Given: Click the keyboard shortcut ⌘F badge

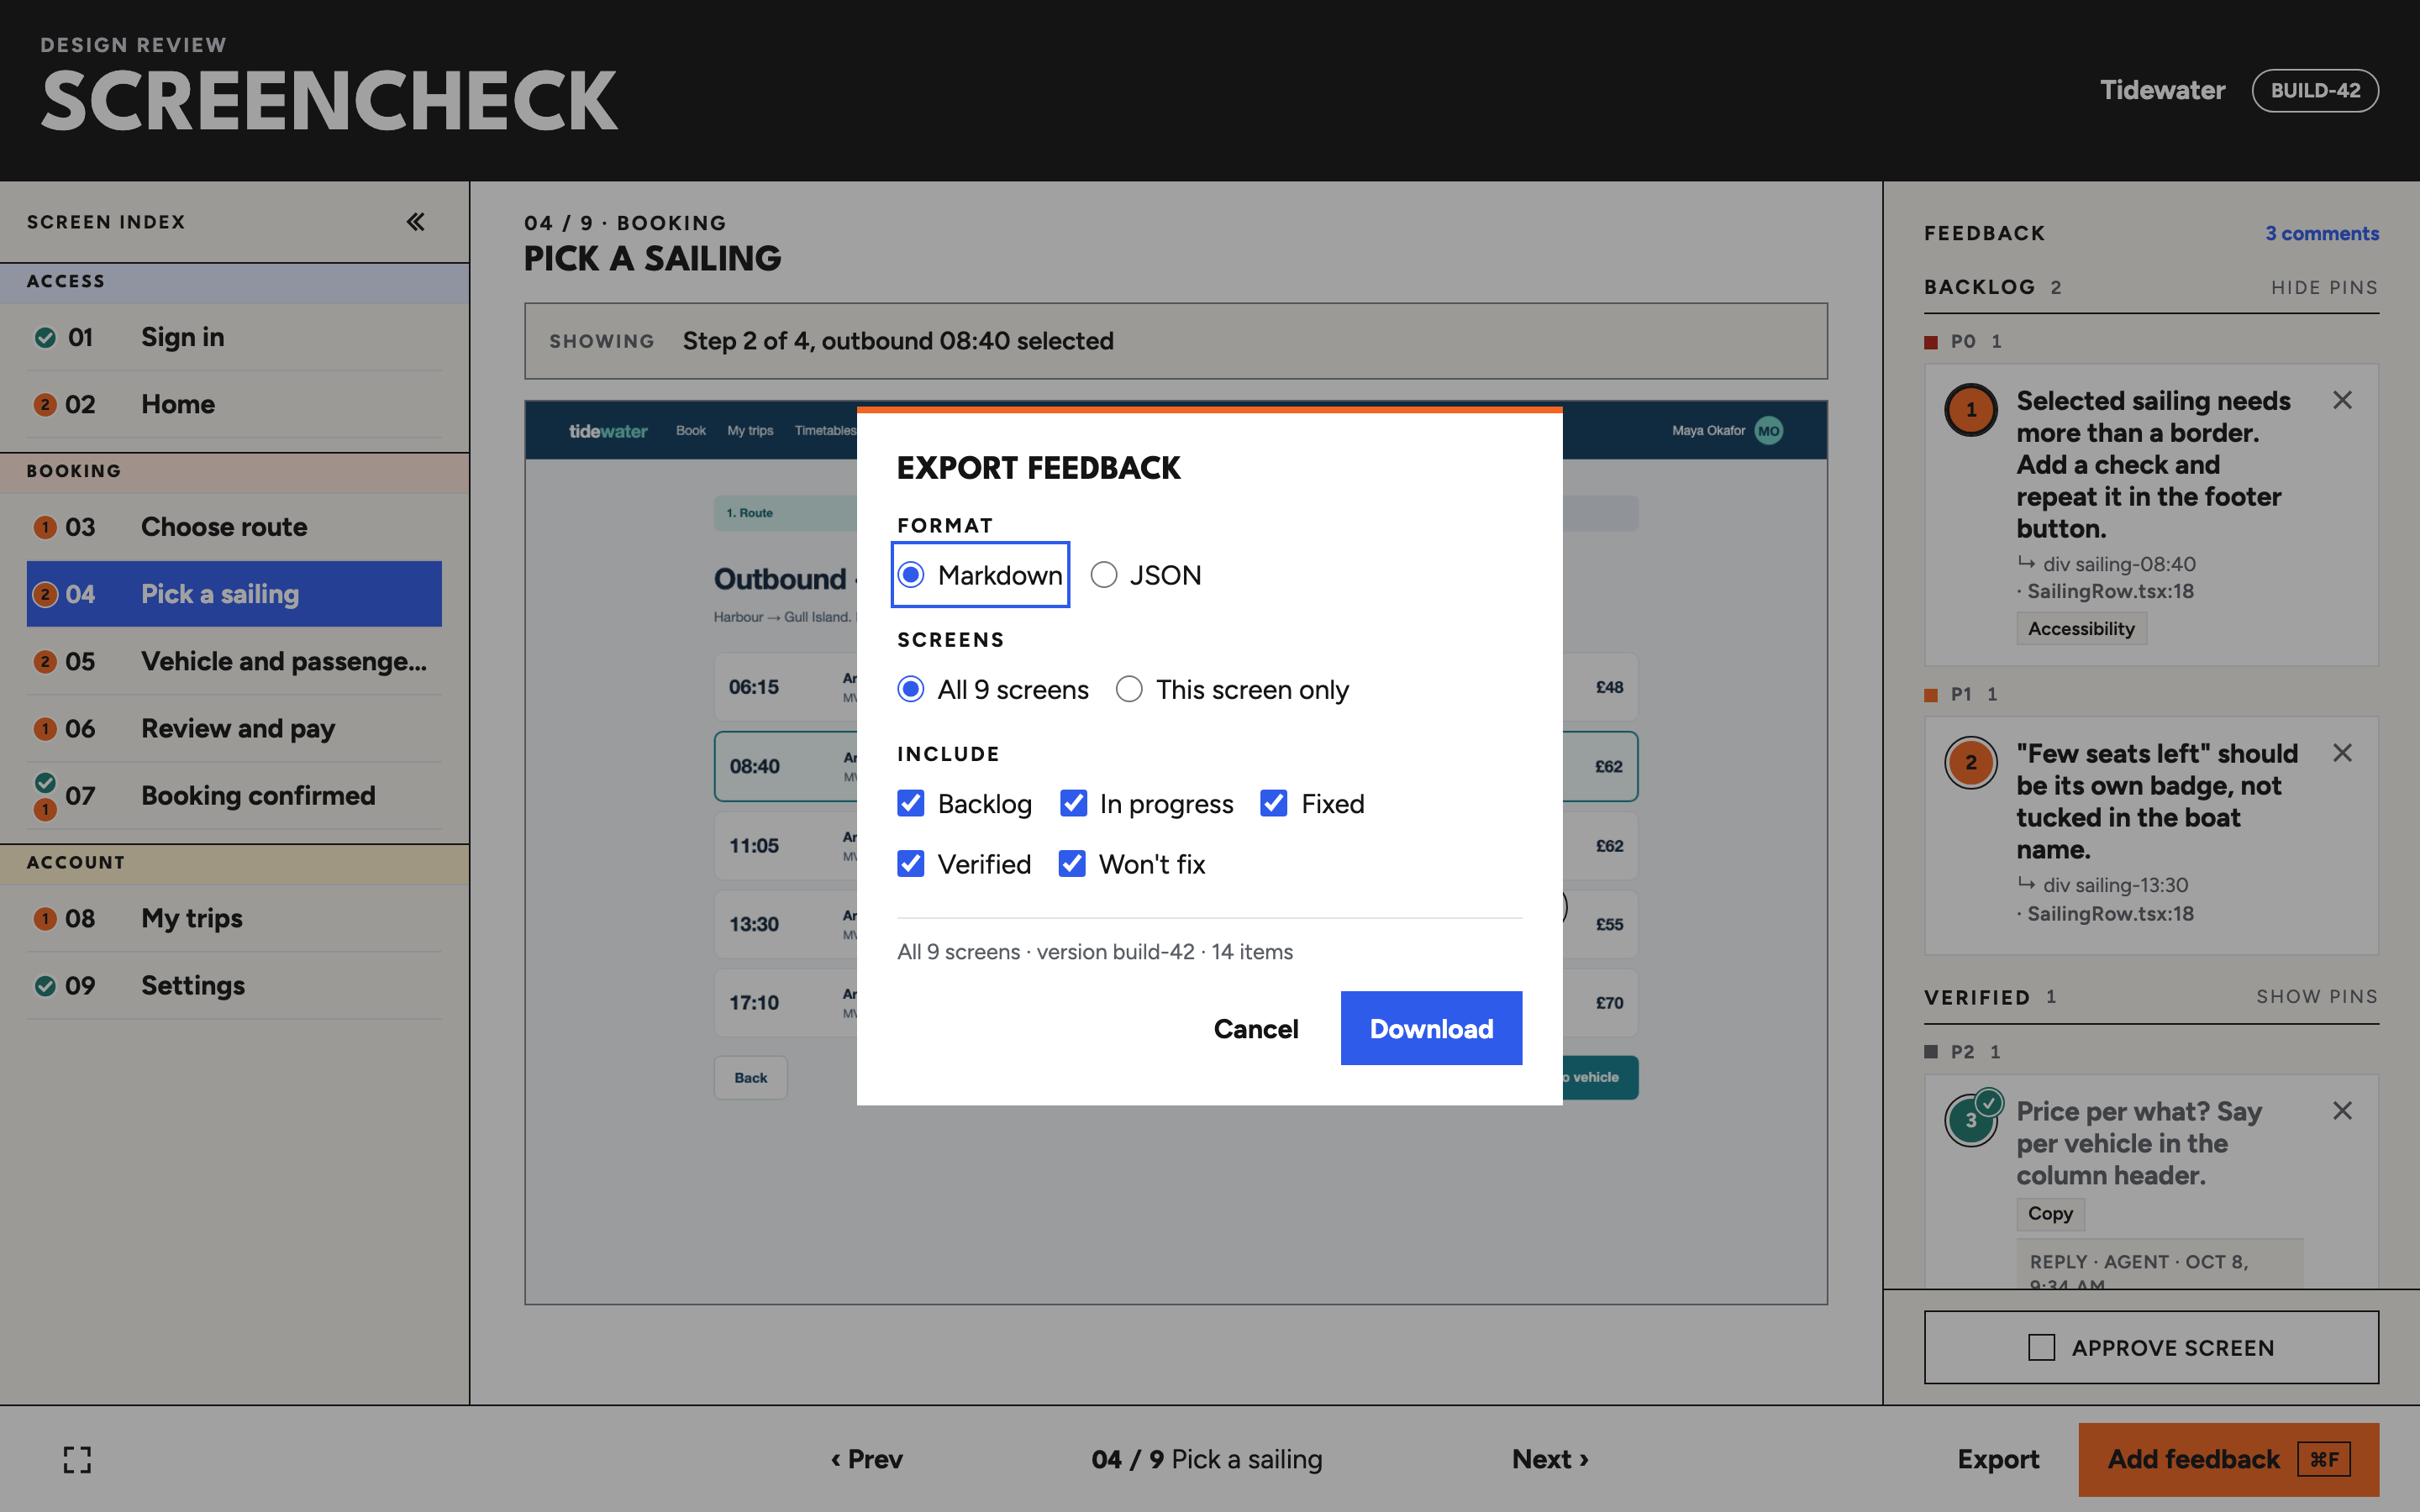Looking at the screenshot, I should tap(2324, 1459).
